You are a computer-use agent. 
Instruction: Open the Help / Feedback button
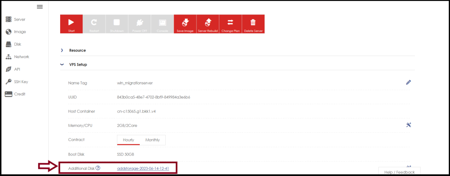pyautogui.click(x=399, y=172)
